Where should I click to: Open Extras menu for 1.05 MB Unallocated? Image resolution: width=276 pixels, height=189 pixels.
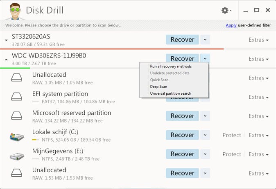click(x=258, y=78)
